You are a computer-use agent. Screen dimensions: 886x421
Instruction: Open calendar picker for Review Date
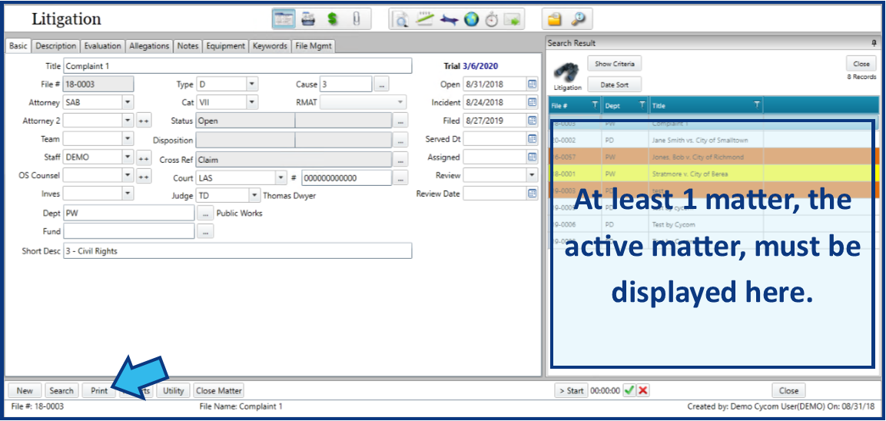[533, 194]
